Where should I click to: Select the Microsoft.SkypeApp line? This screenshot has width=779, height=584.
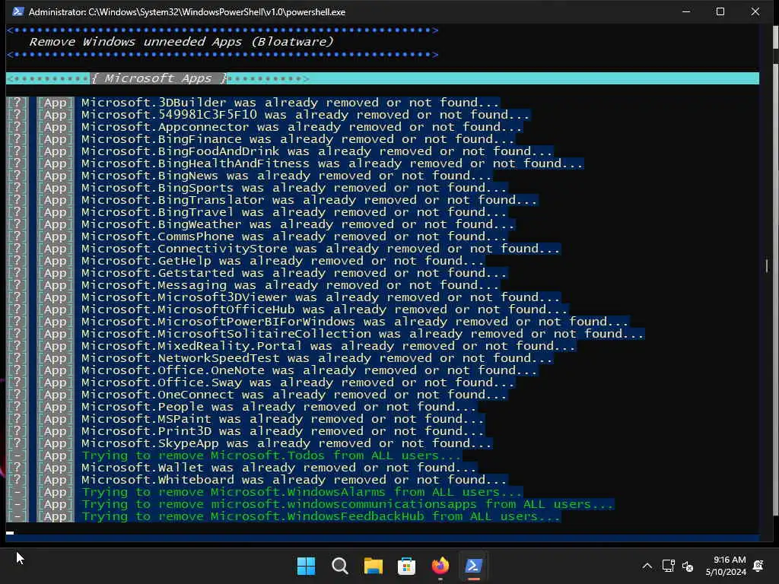click(286, 443)
